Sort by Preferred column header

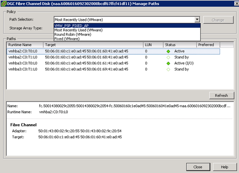pos(208,45)
